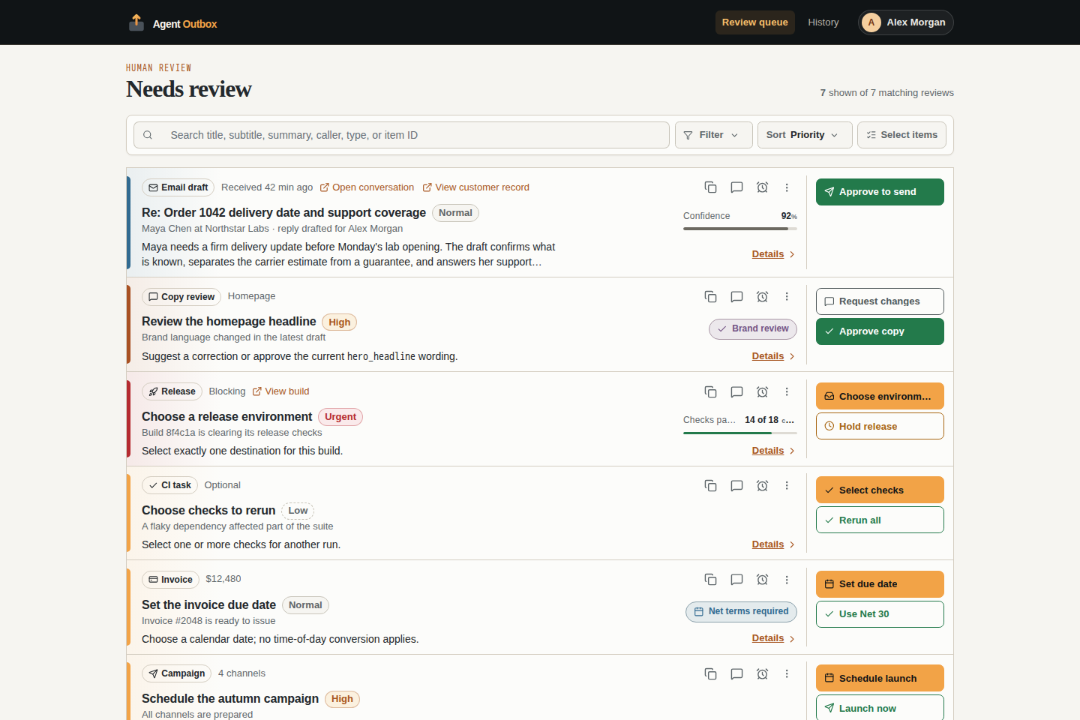Screen dimensions: 1080x720
Task: Open comments on the Email draft row
Action: coord(736,187)
